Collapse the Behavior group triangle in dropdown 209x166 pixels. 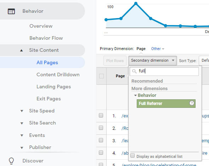click(135, 95)
